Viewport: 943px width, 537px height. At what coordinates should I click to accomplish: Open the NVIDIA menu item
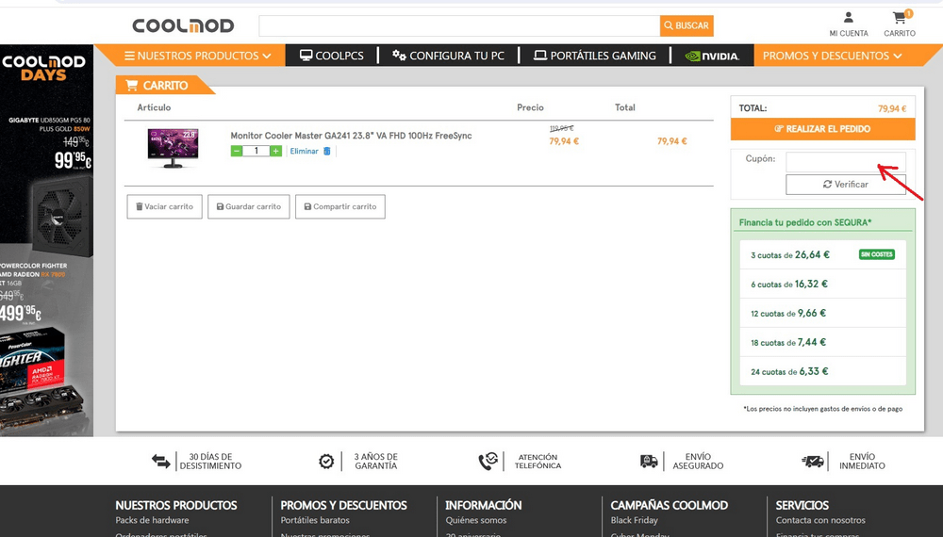(x=712, y=56)
